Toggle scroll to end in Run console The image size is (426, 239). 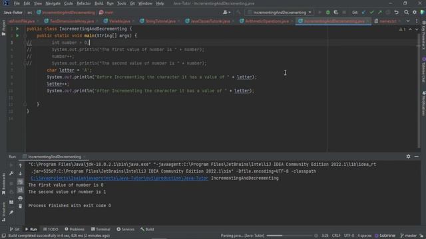coord(21,190)
